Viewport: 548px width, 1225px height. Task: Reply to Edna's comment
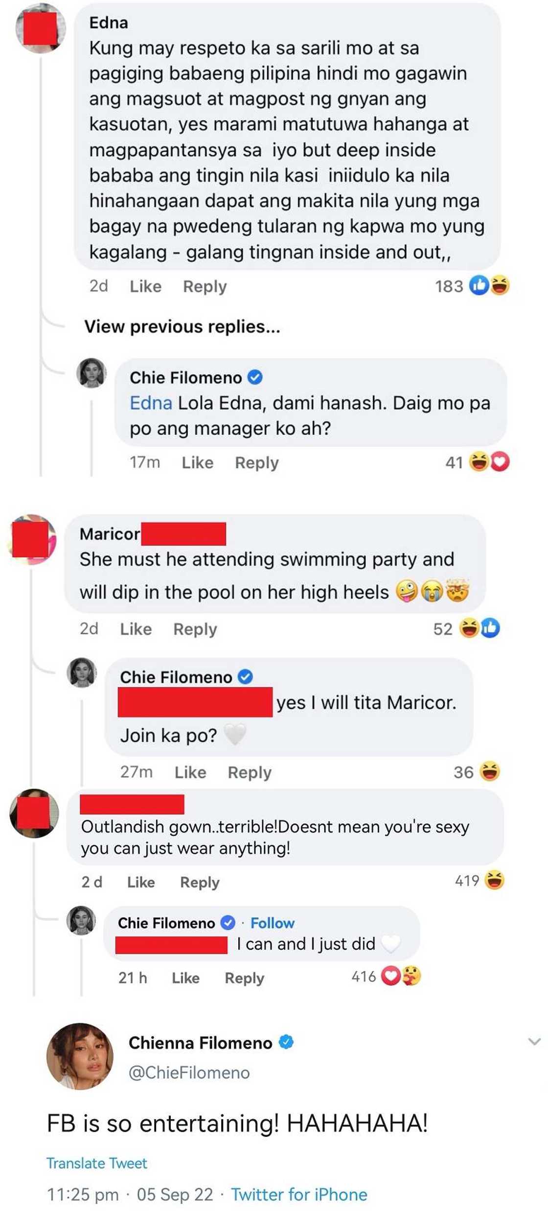click(205, 287)
